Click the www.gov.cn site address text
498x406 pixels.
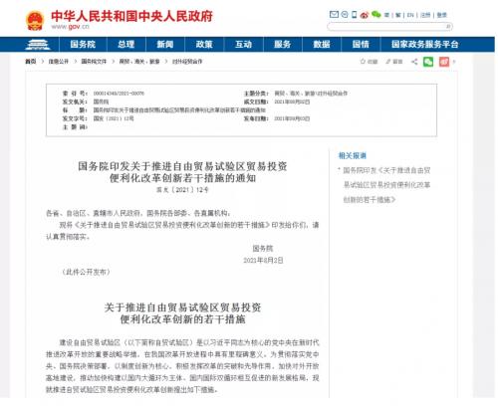coord(71,27)
